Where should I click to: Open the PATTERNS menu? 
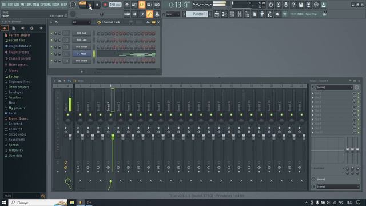(x=26, y=5)
